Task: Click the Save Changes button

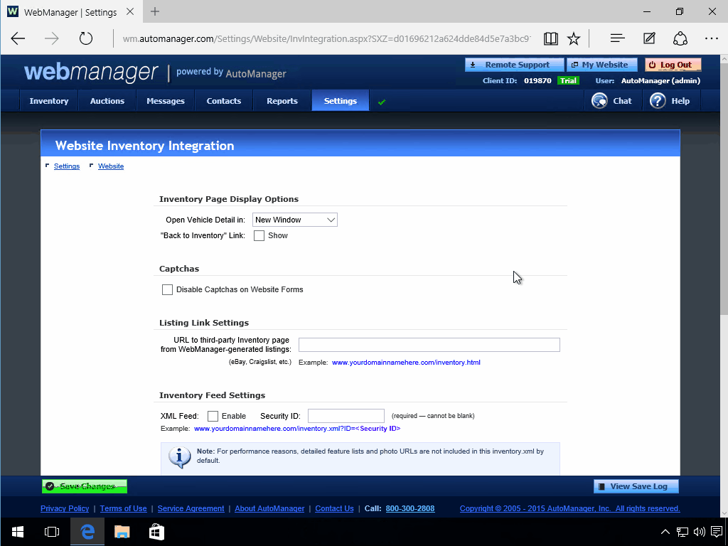Action: click(84, 486)
